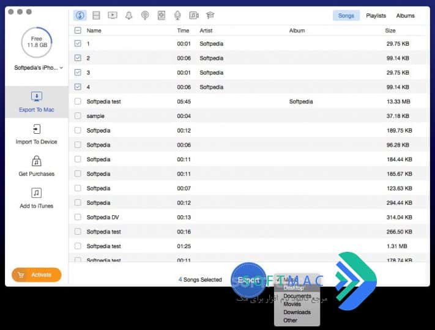Choose Documents in export destination menu
Screen dimensions: 435x330
[297, 296]
